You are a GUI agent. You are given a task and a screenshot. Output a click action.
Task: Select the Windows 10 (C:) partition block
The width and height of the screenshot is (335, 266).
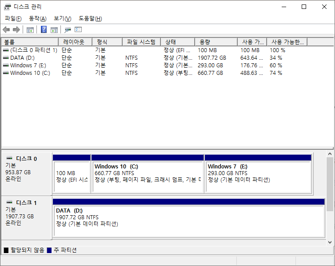148,174
